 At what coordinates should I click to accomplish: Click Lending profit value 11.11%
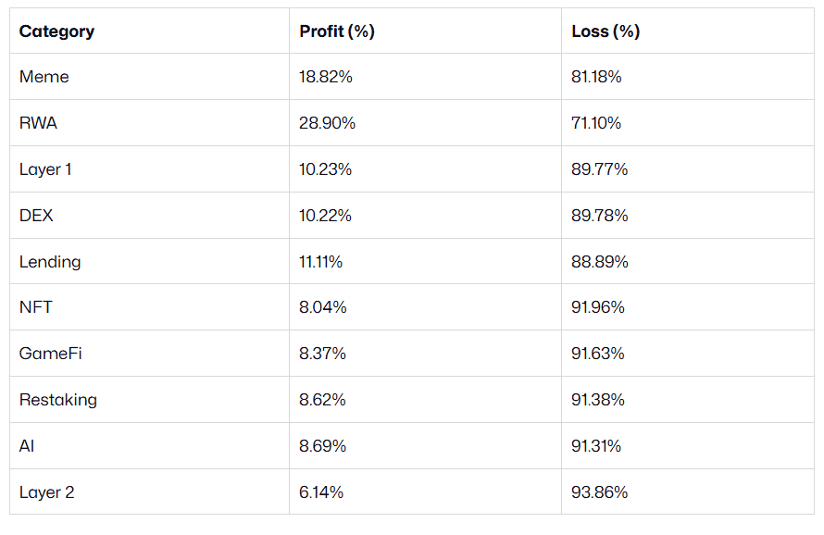click(x=321, y=262)
